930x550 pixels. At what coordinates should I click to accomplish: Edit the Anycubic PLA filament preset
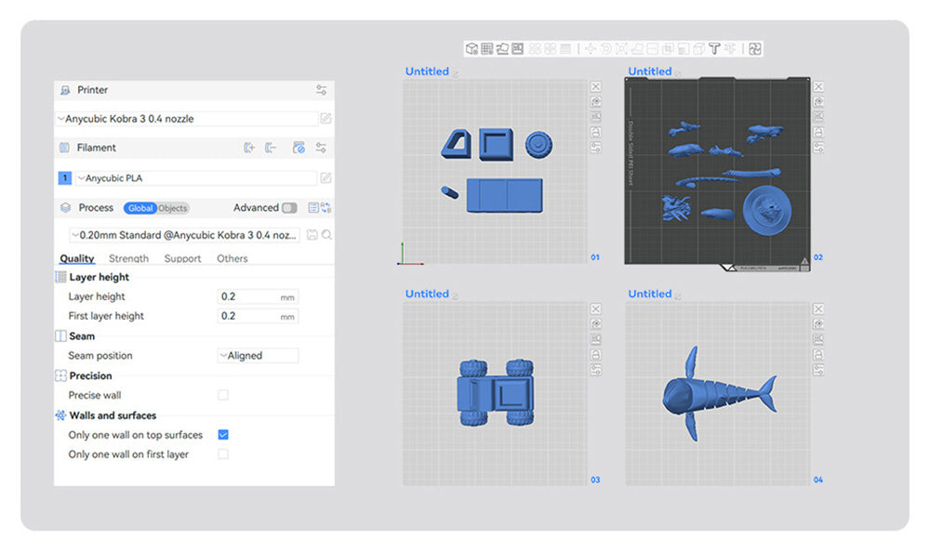pyautogui.click(x=325, y=178)
